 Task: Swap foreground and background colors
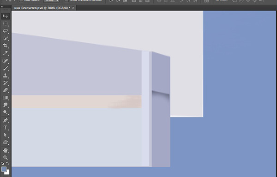click(x=7, y=163)
